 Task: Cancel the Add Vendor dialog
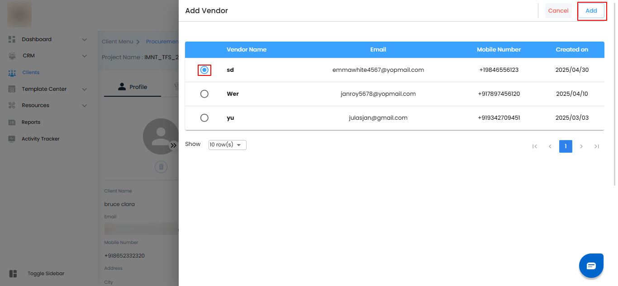[558, 11]
